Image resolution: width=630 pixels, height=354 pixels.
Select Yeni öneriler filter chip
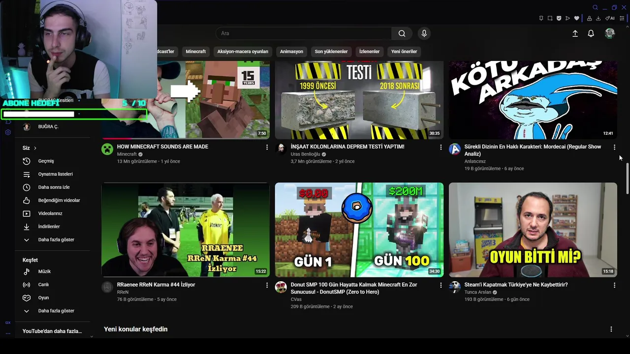coord(404,52)
